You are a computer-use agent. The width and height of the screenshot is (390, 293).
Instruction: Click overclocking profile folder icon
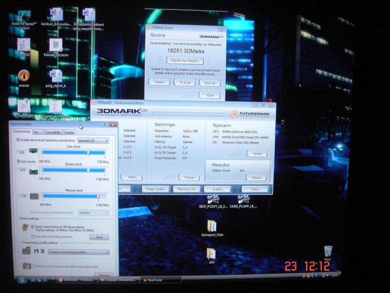point(26,250)
